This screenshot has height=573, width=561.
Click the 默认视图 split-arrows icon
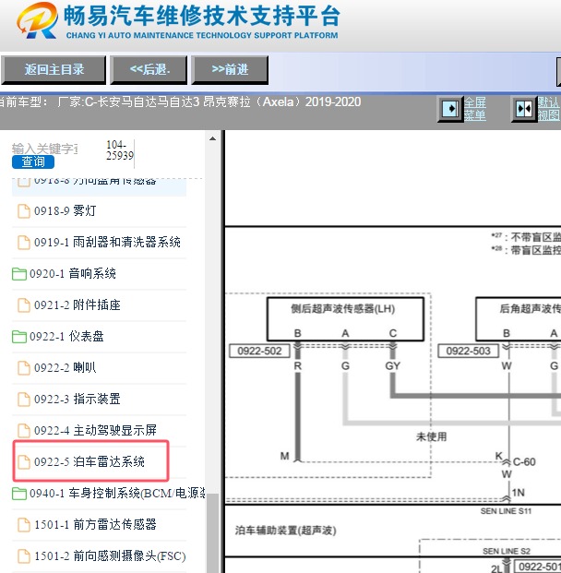pyautogui.click(x=524, y=109)
